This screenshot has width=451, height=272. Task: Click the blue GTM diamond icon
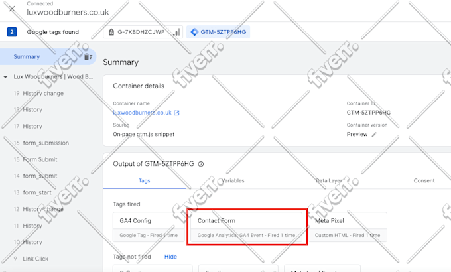(194, 32)
